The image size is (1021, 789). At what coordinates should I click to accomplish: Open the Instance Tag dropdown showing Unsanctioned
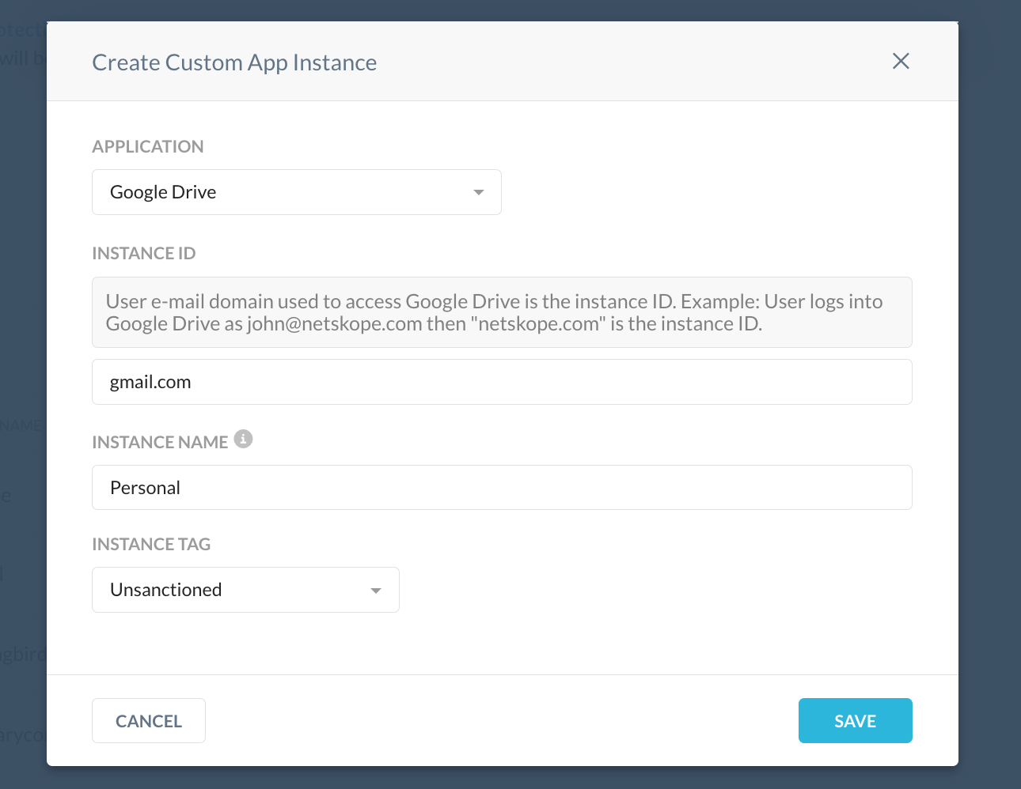[245, 590]
